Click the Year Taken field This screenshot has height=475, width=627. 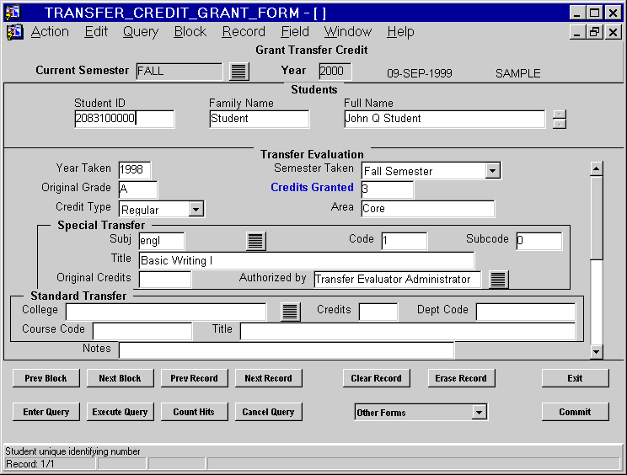point(135,170)
